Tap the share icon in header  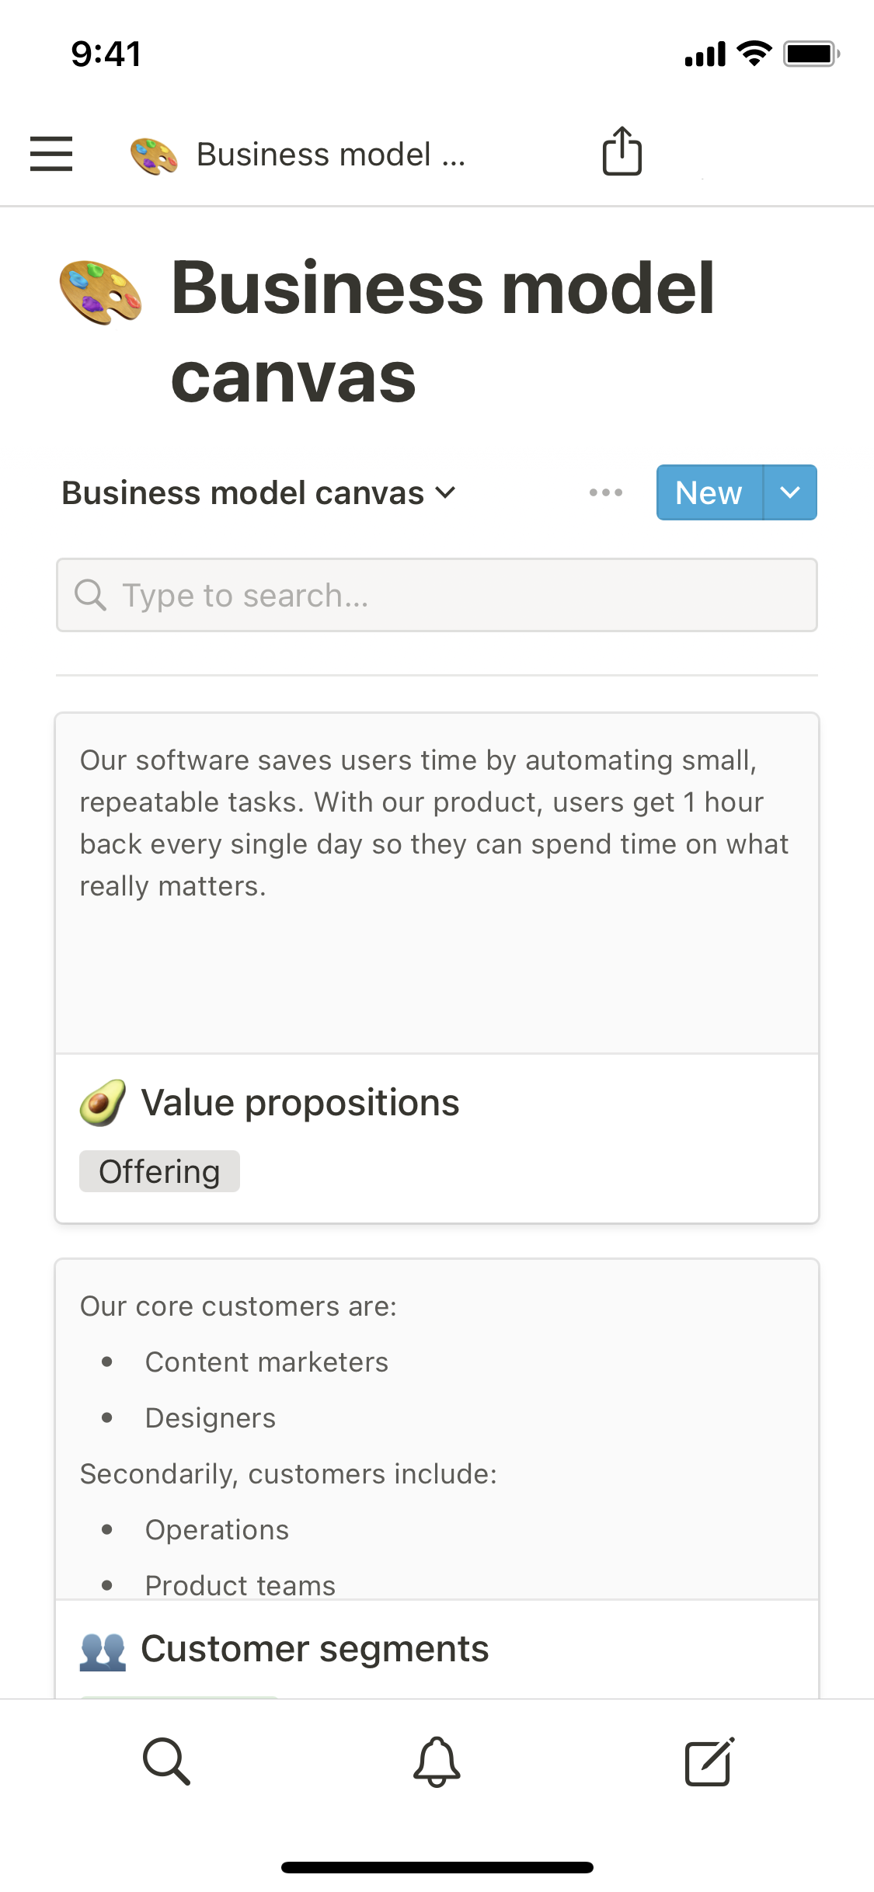click(622, 151)
